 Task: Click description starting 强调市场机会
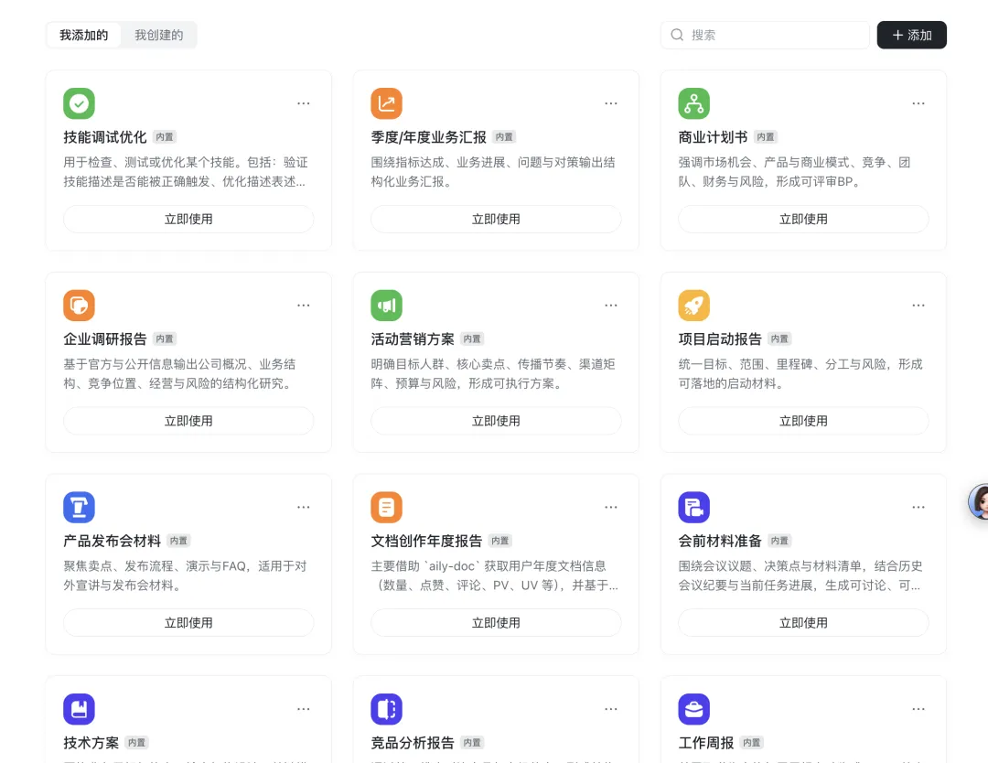(794, 172)
